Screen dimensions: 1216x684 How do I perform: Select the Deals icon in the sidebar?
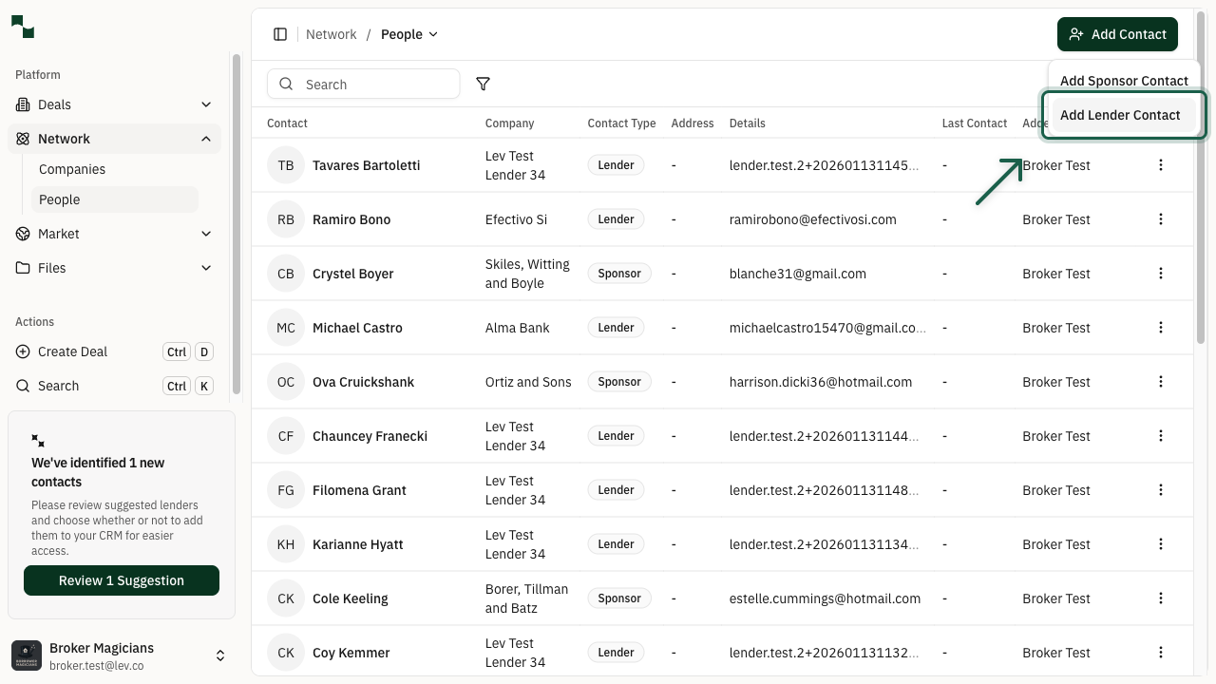pyautogui.click(x=23, y=104)
